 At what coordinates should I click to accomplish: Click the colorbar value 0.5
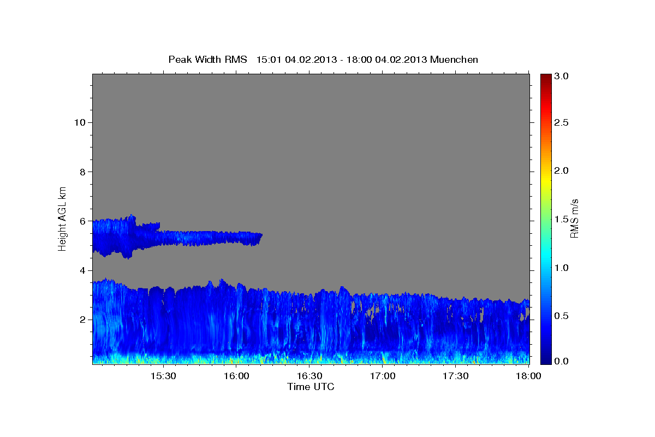tap(562, 316)
